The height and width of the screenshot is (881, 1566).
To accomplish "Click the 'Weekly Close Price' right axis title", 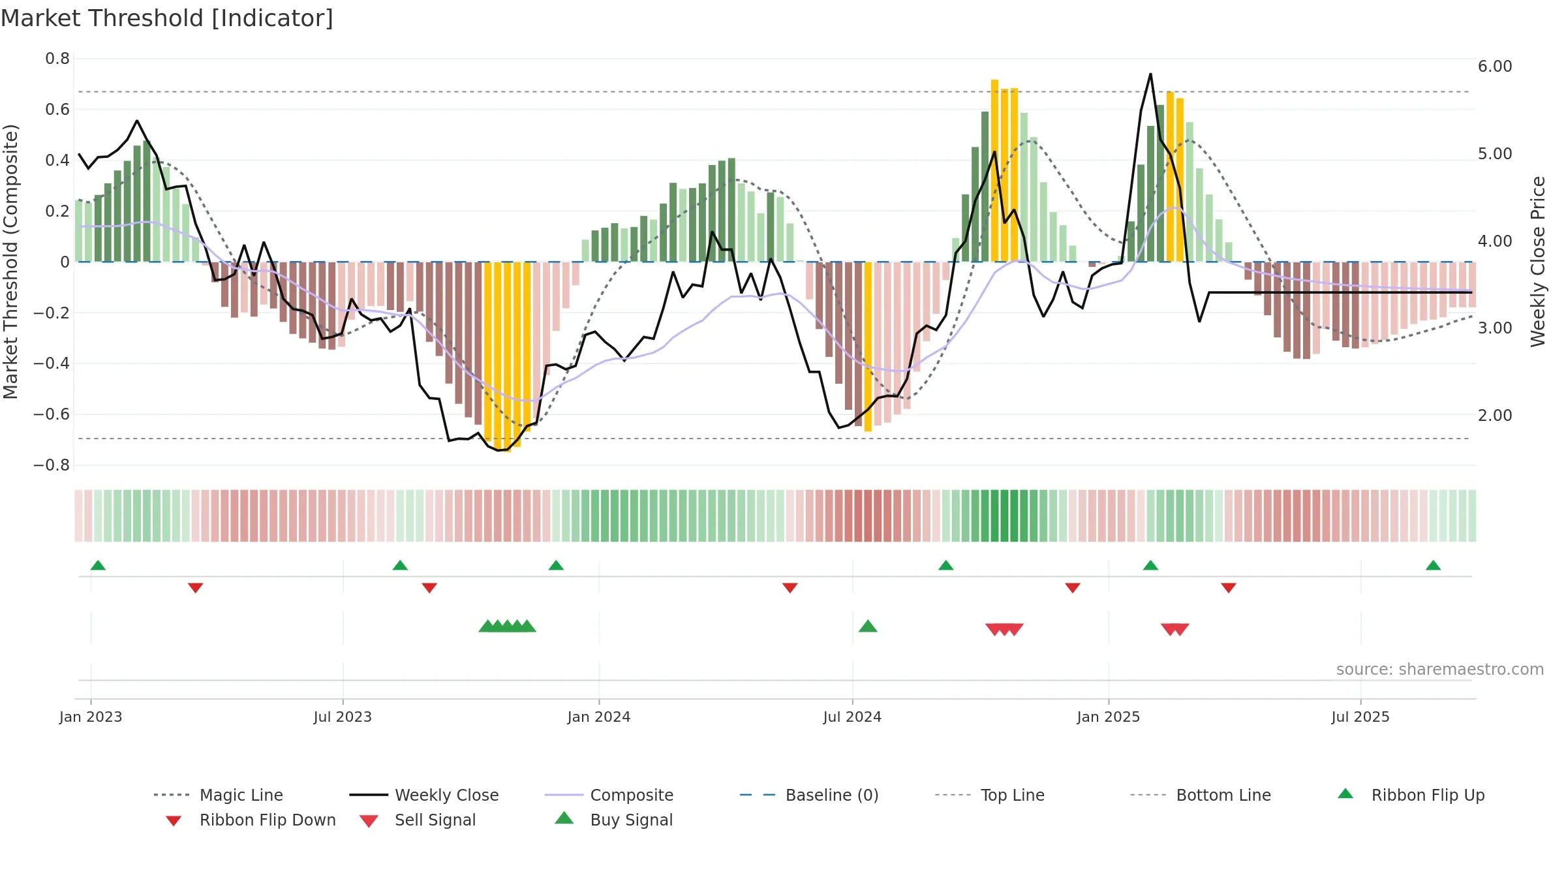I will (x=1538, y=261).
